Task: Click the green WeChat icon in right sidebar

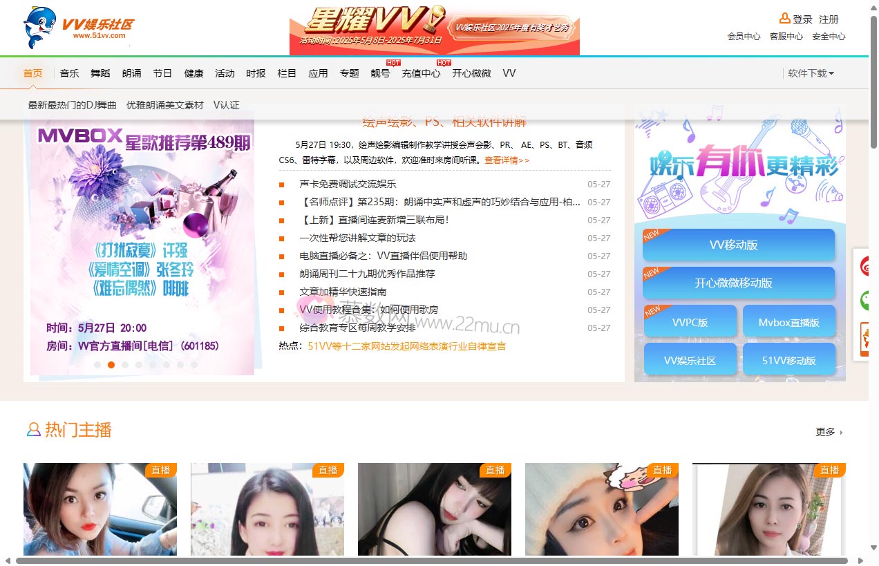Action: (x=867, y=301)
